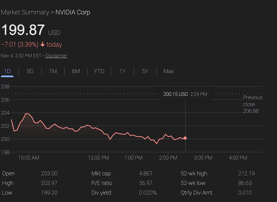Show the 1Y performance chart
The width and height of the screenshot is (277, 202).
coord(122,71)
